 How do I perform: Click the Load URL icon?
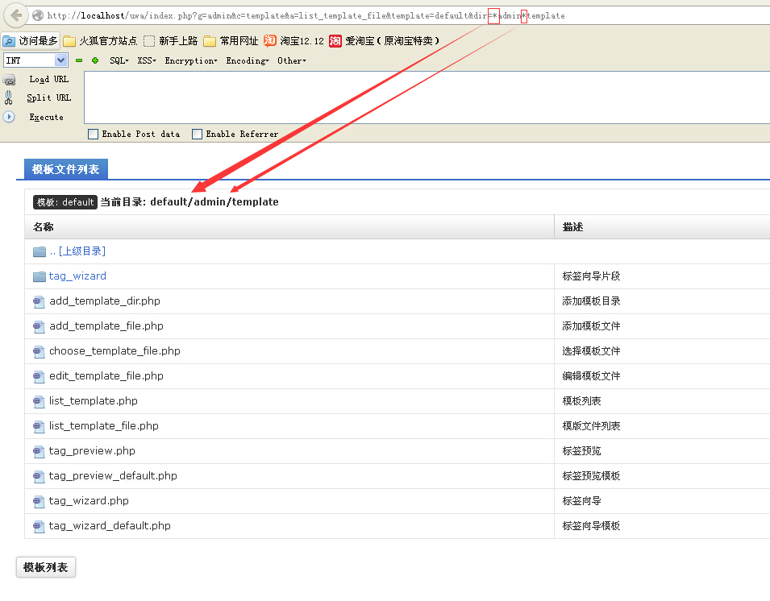click(x=10, y=80)
